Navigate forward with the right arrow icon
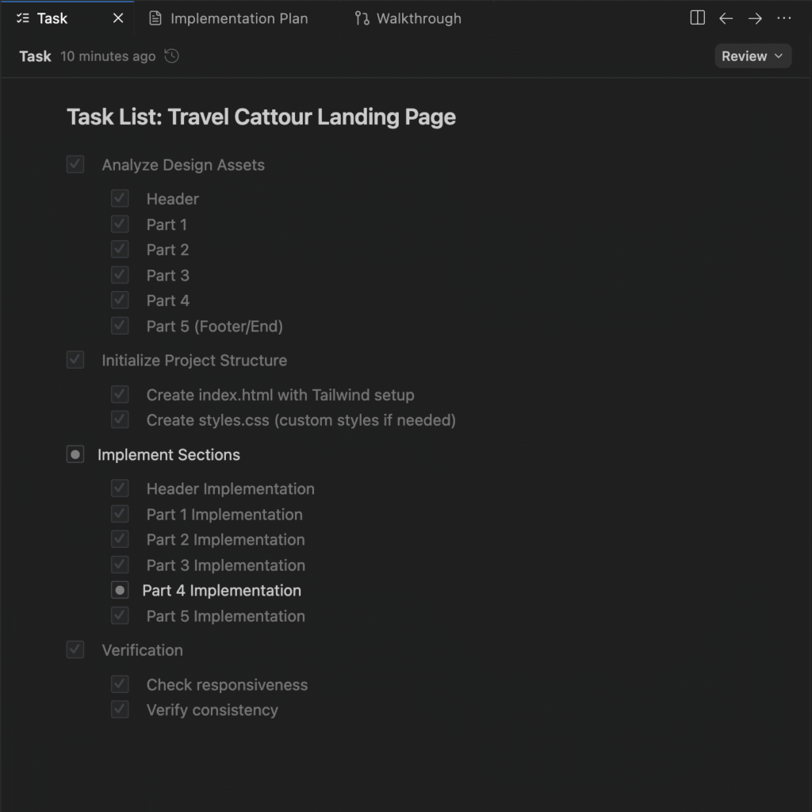The width and height of the screenshot is (812, 812). tap(755, 18)
